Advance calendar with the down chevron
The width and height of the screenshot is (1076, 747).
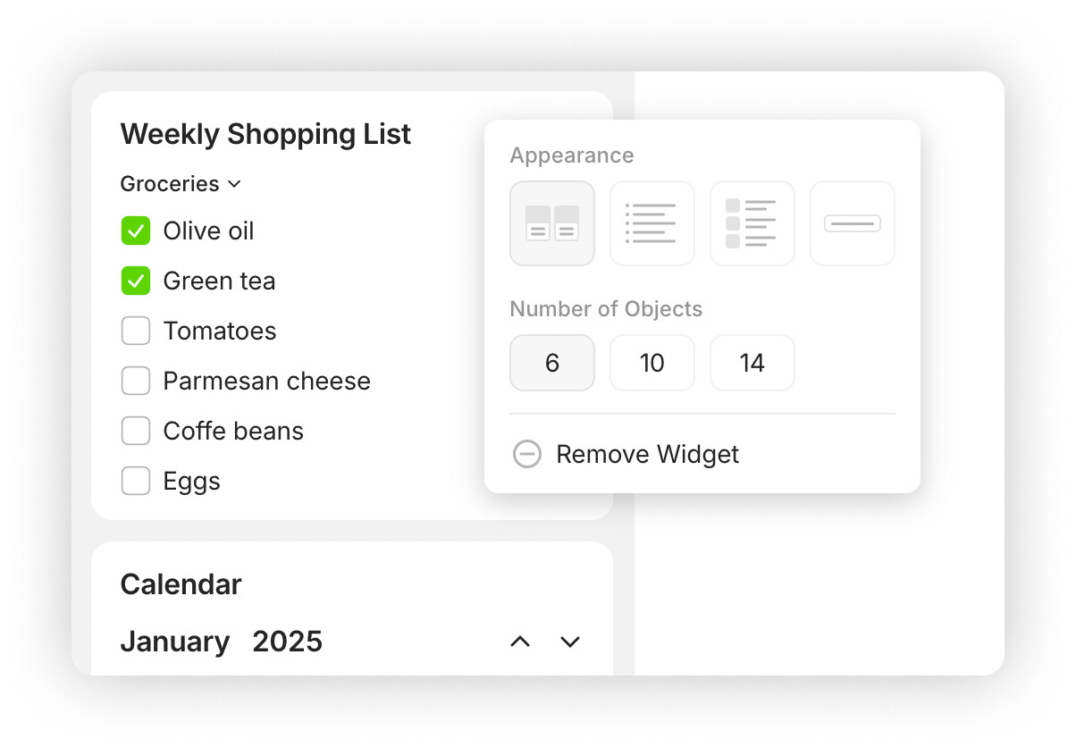point(570,642)
